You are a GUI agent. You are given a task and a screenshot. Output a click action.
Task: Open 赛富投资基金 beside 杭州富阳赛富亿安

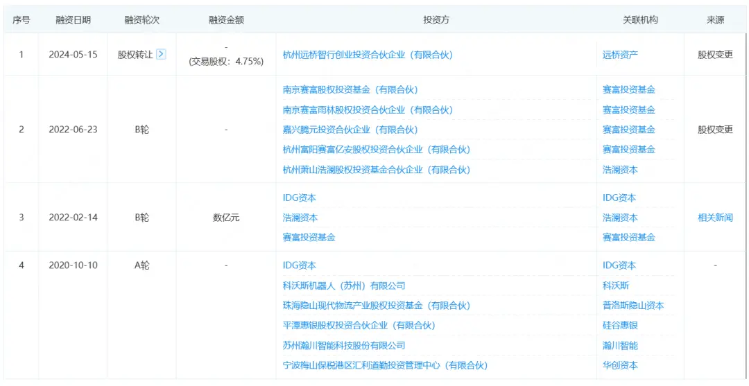628,150
